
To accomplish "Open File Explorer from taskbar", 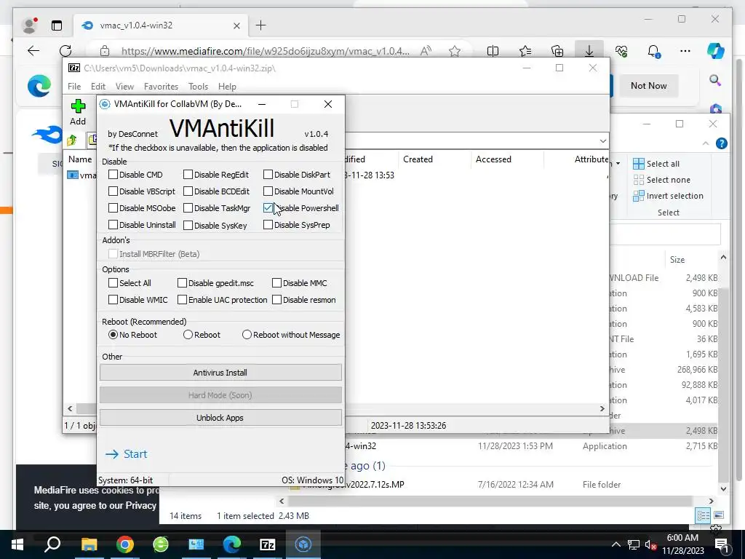I will [89, 544].
